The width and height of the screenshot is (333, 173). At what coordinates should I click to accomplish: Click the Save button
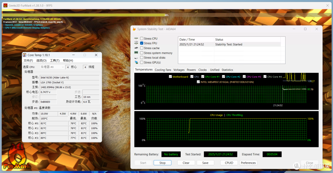tap(205, 163)
